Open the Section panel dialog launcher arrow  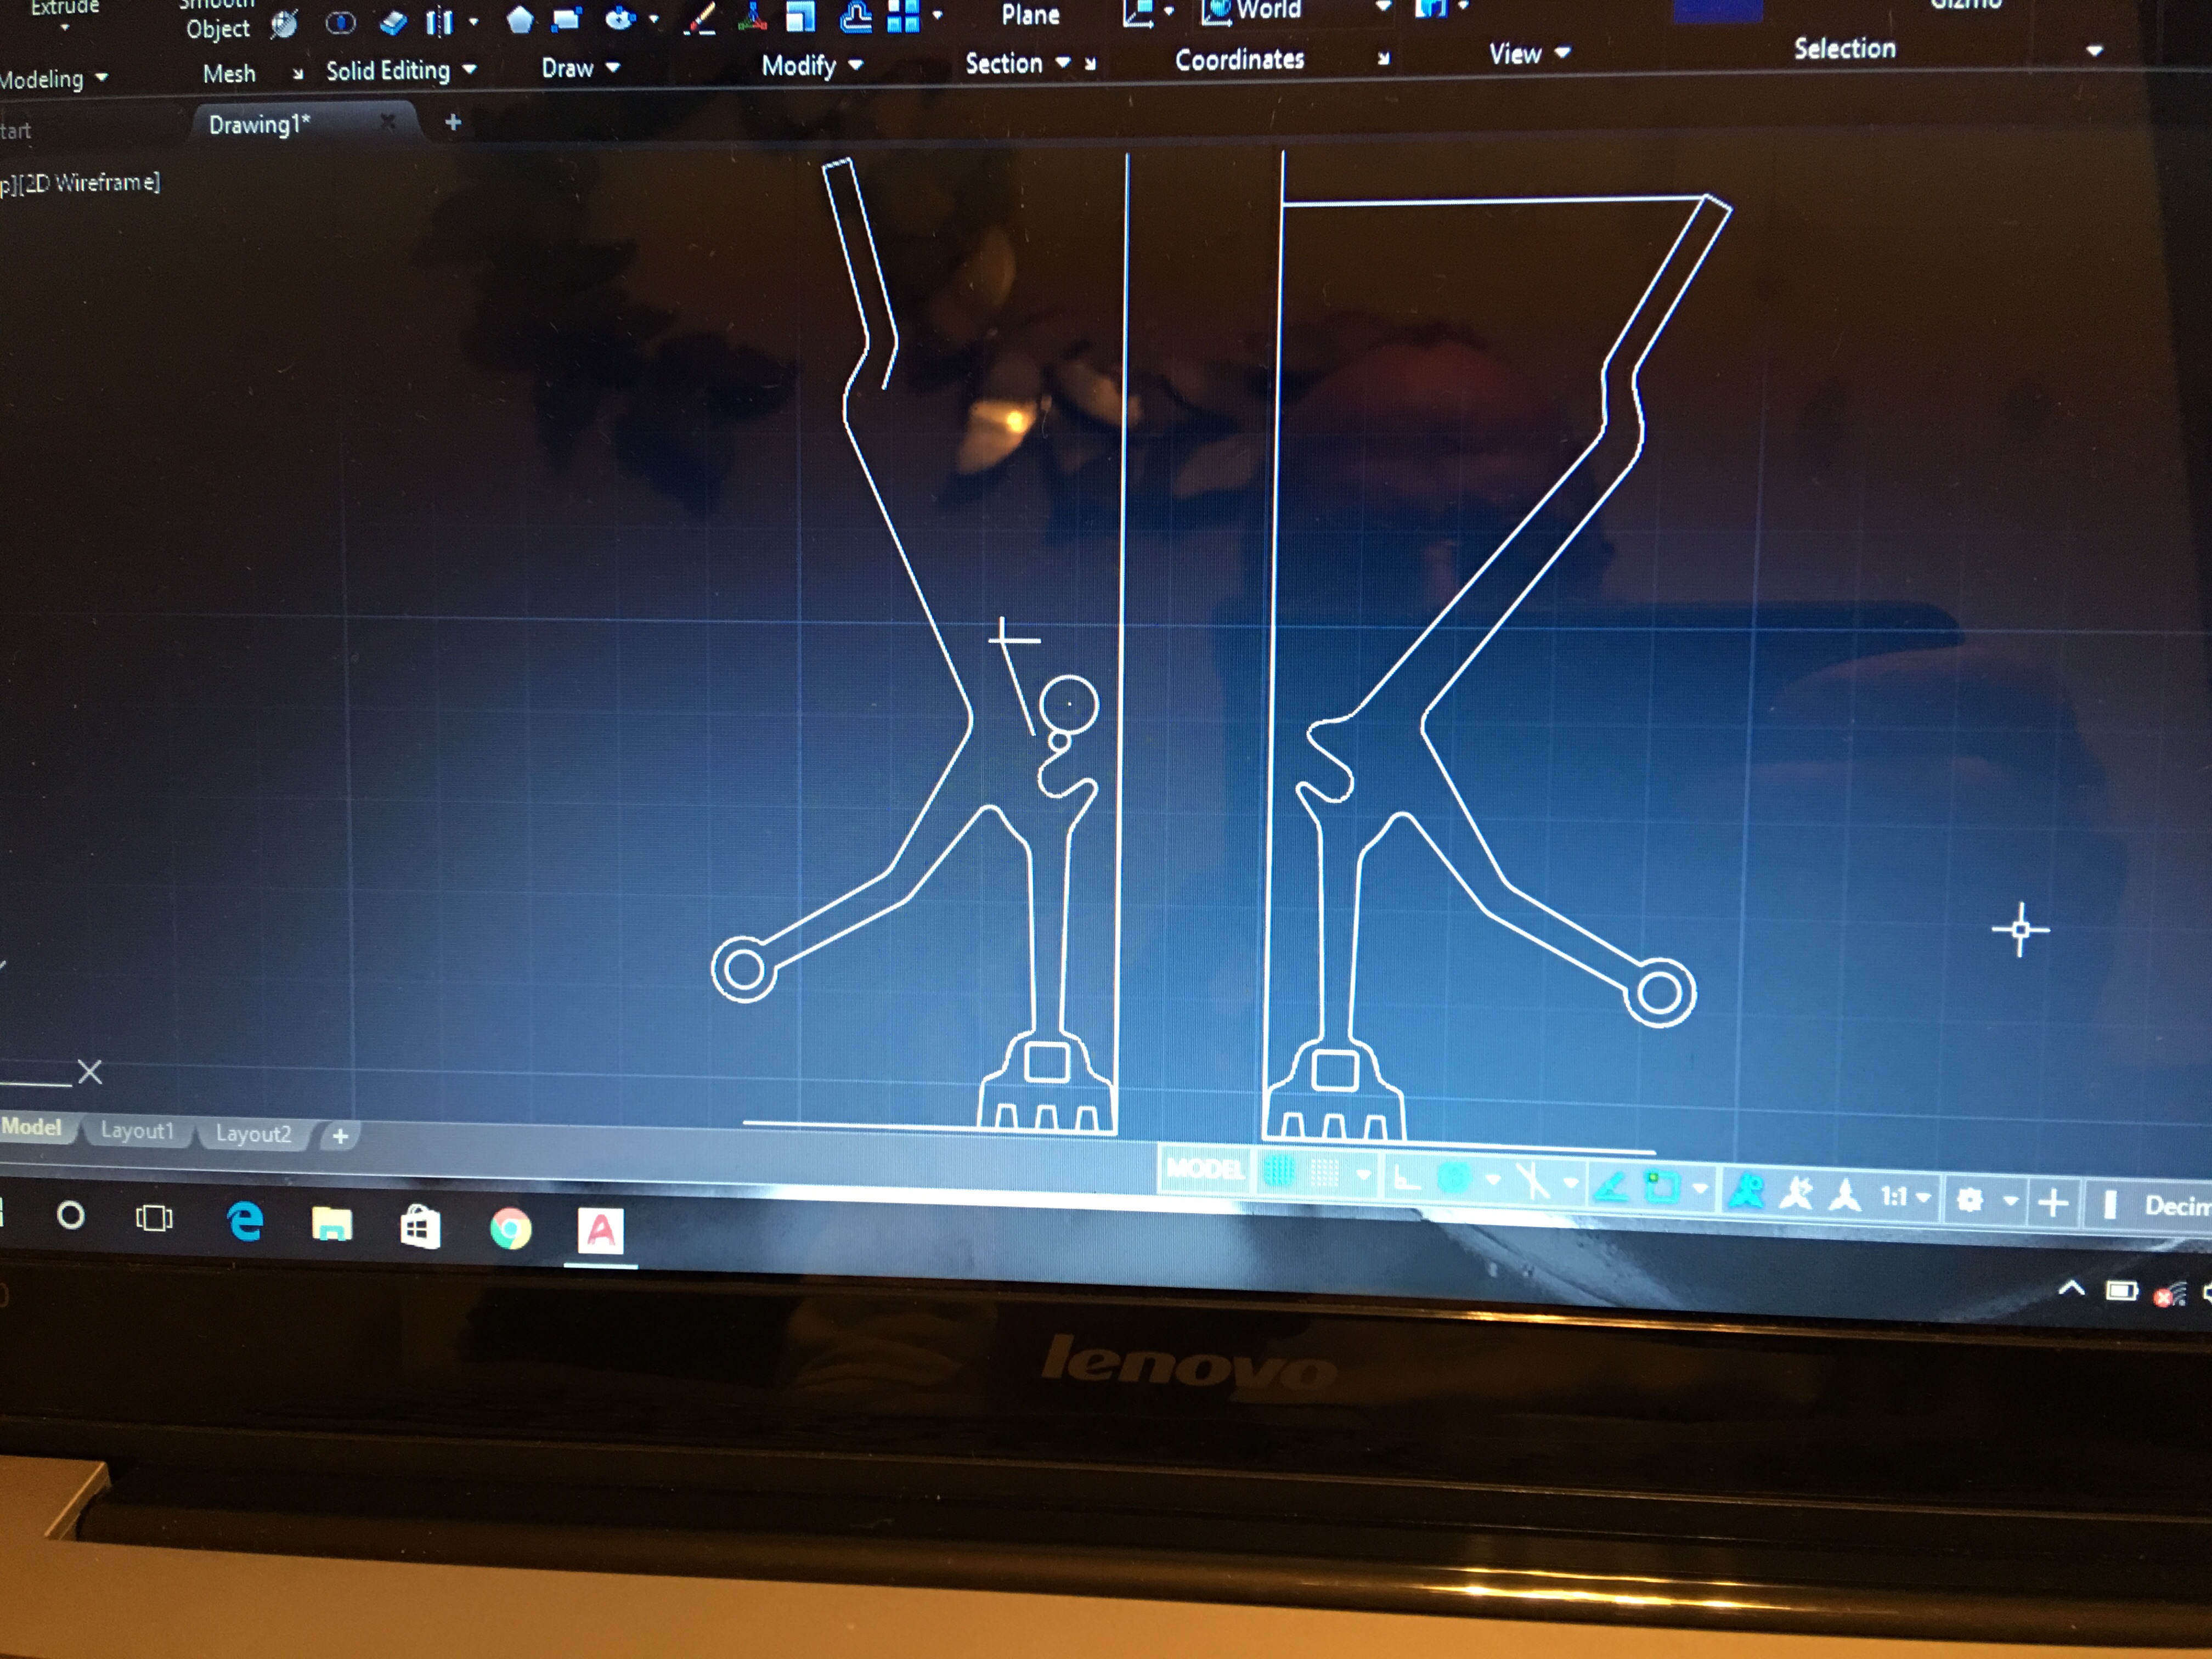(x=1090, y=64)
